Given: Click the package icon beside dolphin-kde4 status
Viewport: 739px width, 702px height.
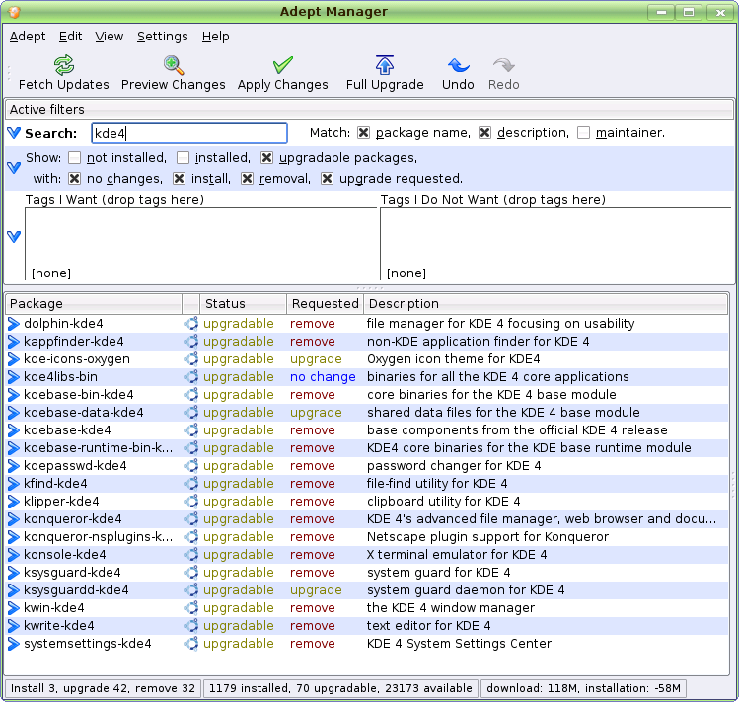Looking at the screenshot, I should [x=190, y=324].
